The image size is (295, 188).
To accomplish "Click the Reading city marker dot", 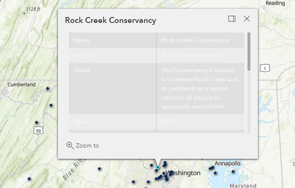I will click(264, 7).
